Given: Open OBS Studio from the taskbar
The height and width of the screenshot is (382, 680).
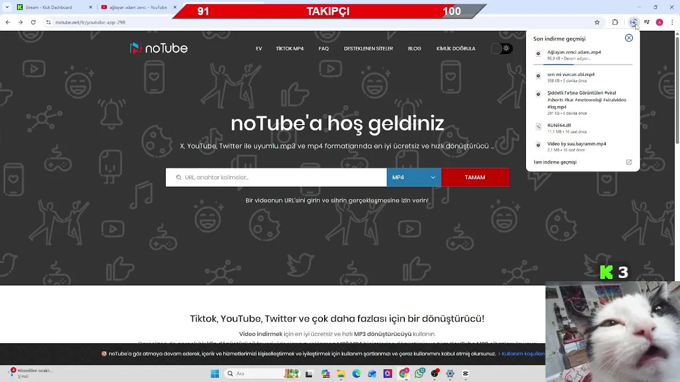Looking at the screenshot, I should pos(435,374).
